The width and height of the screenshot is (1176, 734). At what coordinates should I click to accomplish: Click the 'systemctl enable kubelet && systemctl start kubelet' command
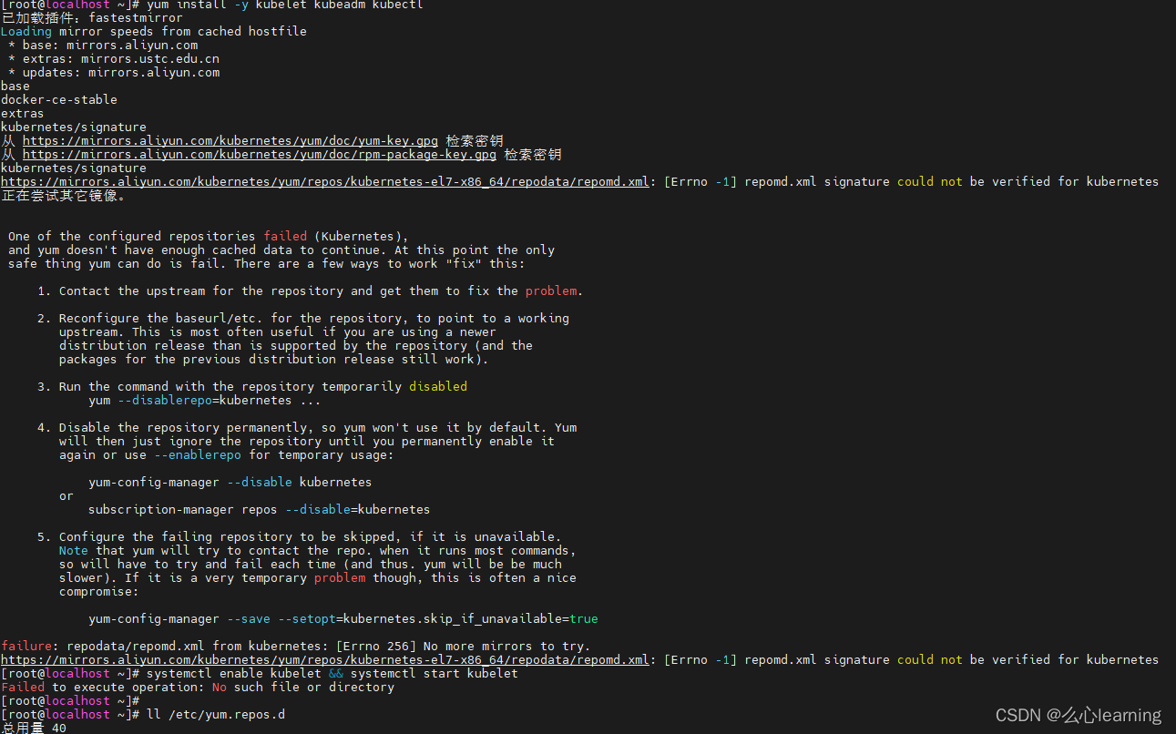point(332,674)
